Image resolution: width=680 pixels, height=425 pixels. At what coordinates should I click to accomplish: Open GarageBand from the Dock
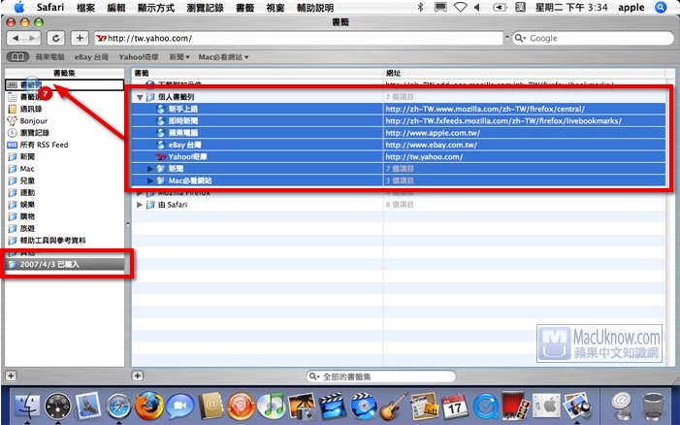pyautogui.click(x=393, y=407)
